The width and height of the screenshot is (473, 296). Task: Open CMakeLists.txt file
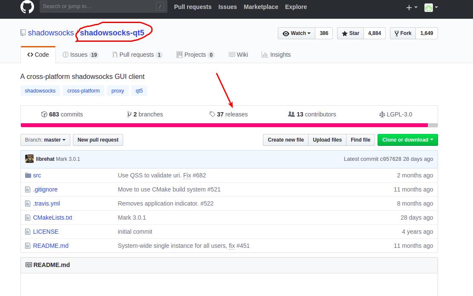coord(52,218)
